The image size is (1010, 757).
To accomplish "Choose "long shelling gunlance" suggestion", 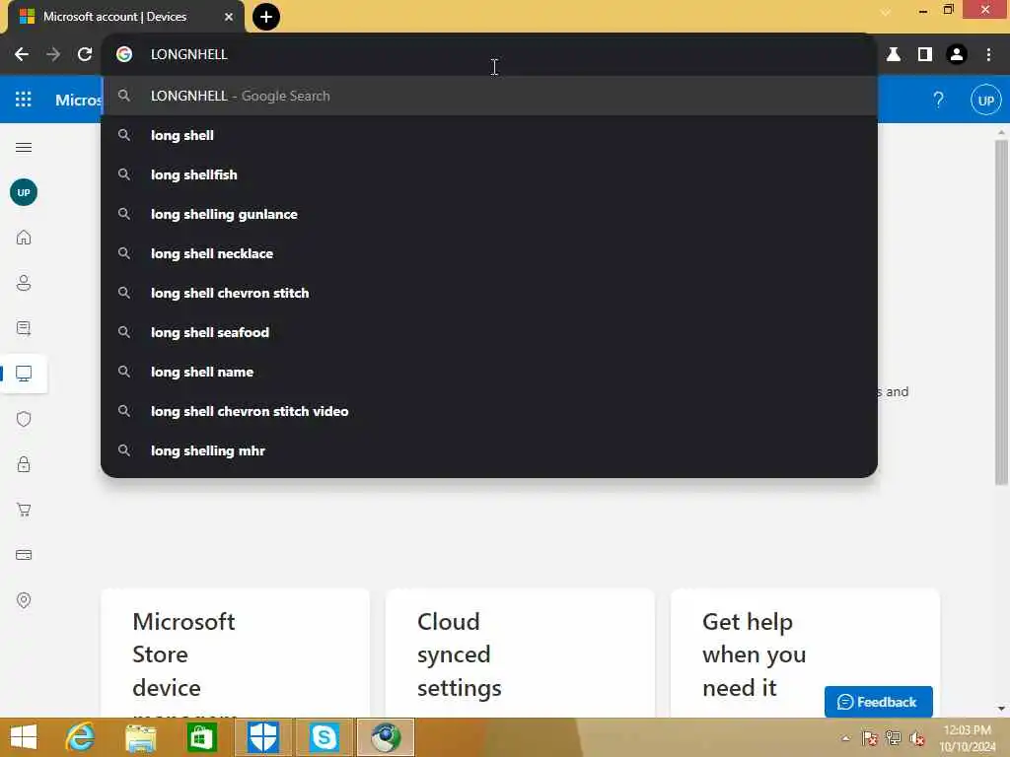I will pos(489,214).
